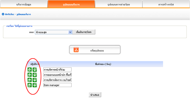Click the blue circle icon beside Articles heading
The width and height of the screenshot is (190, 99).
point(3,14)
